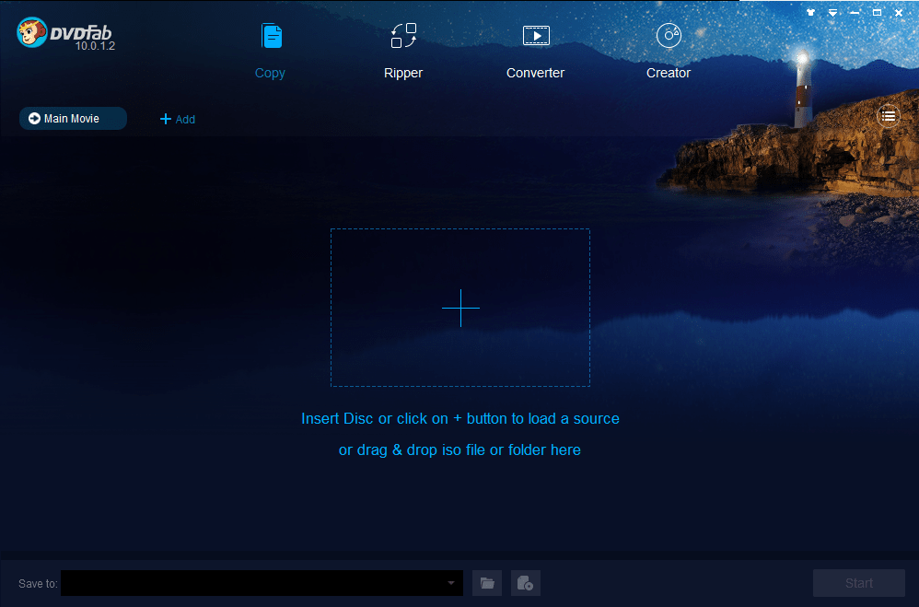Image resolution: width=919 pixels, height=607 pixels.
Task: Select the Main Movie copy mode
Action: click(73, 118)
